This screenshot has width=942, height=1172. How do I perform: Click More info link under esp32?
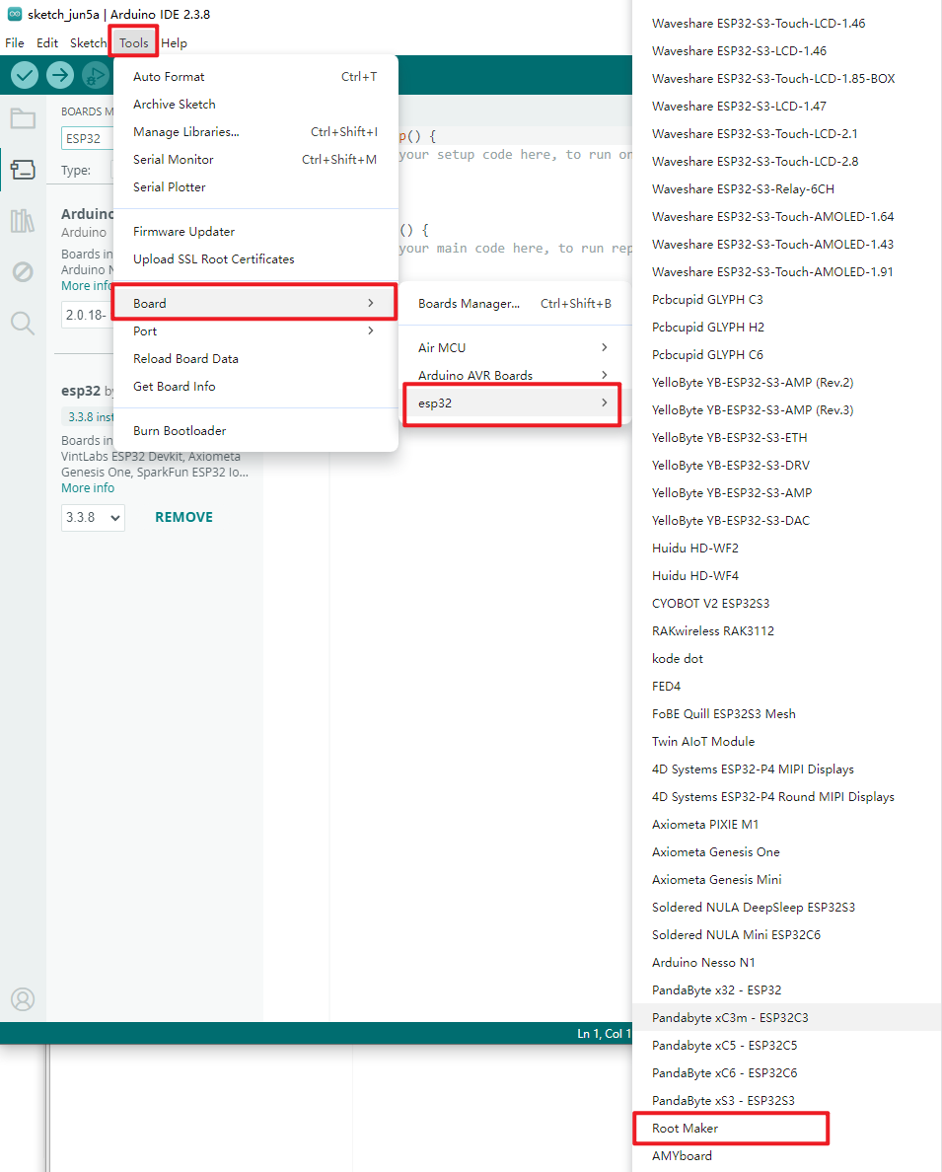click(88, 487)
